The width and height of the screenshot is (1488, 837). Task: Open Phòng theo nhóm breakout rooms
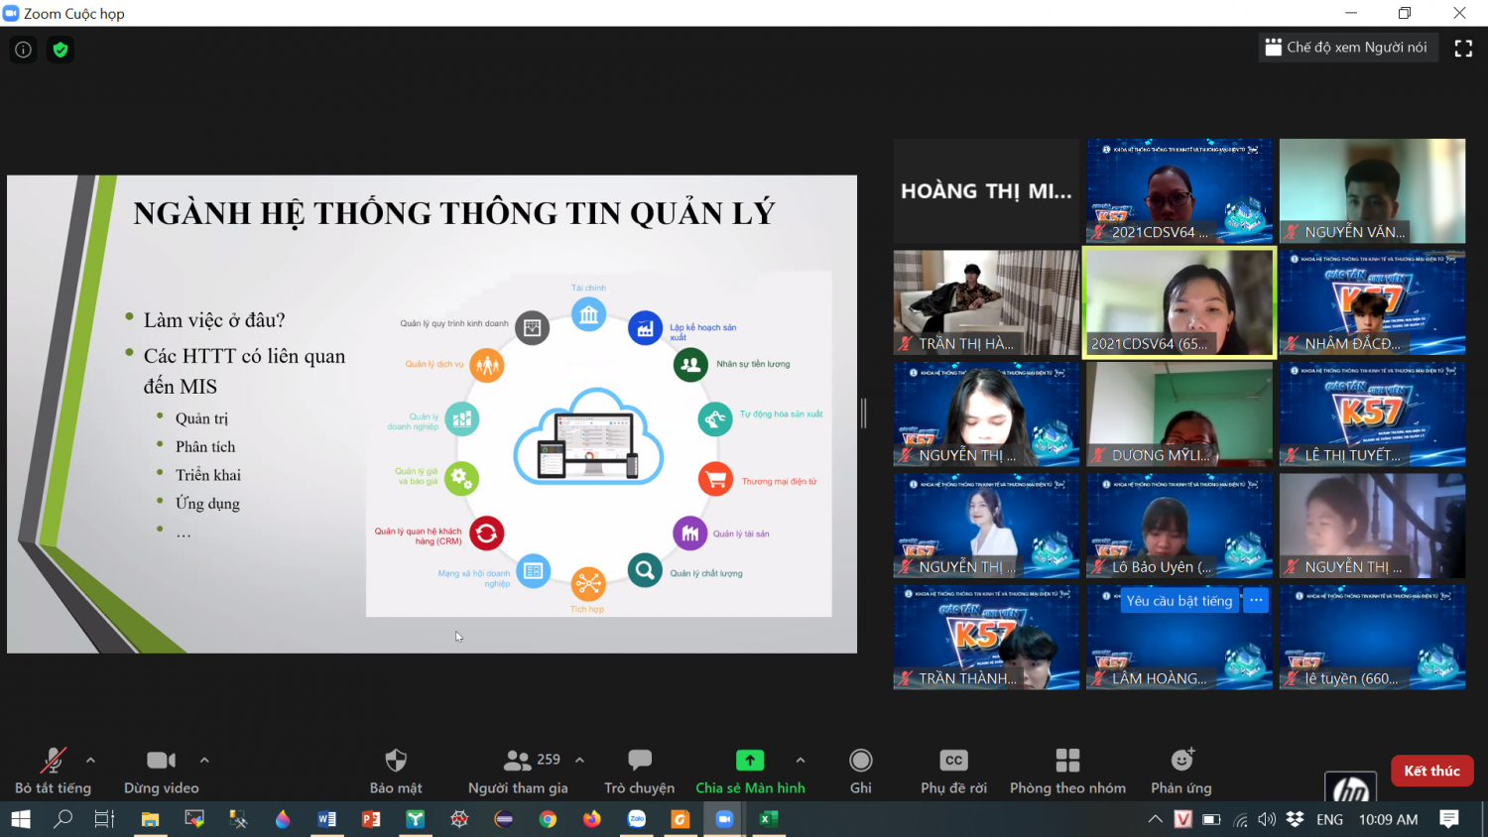(1067, 772)
